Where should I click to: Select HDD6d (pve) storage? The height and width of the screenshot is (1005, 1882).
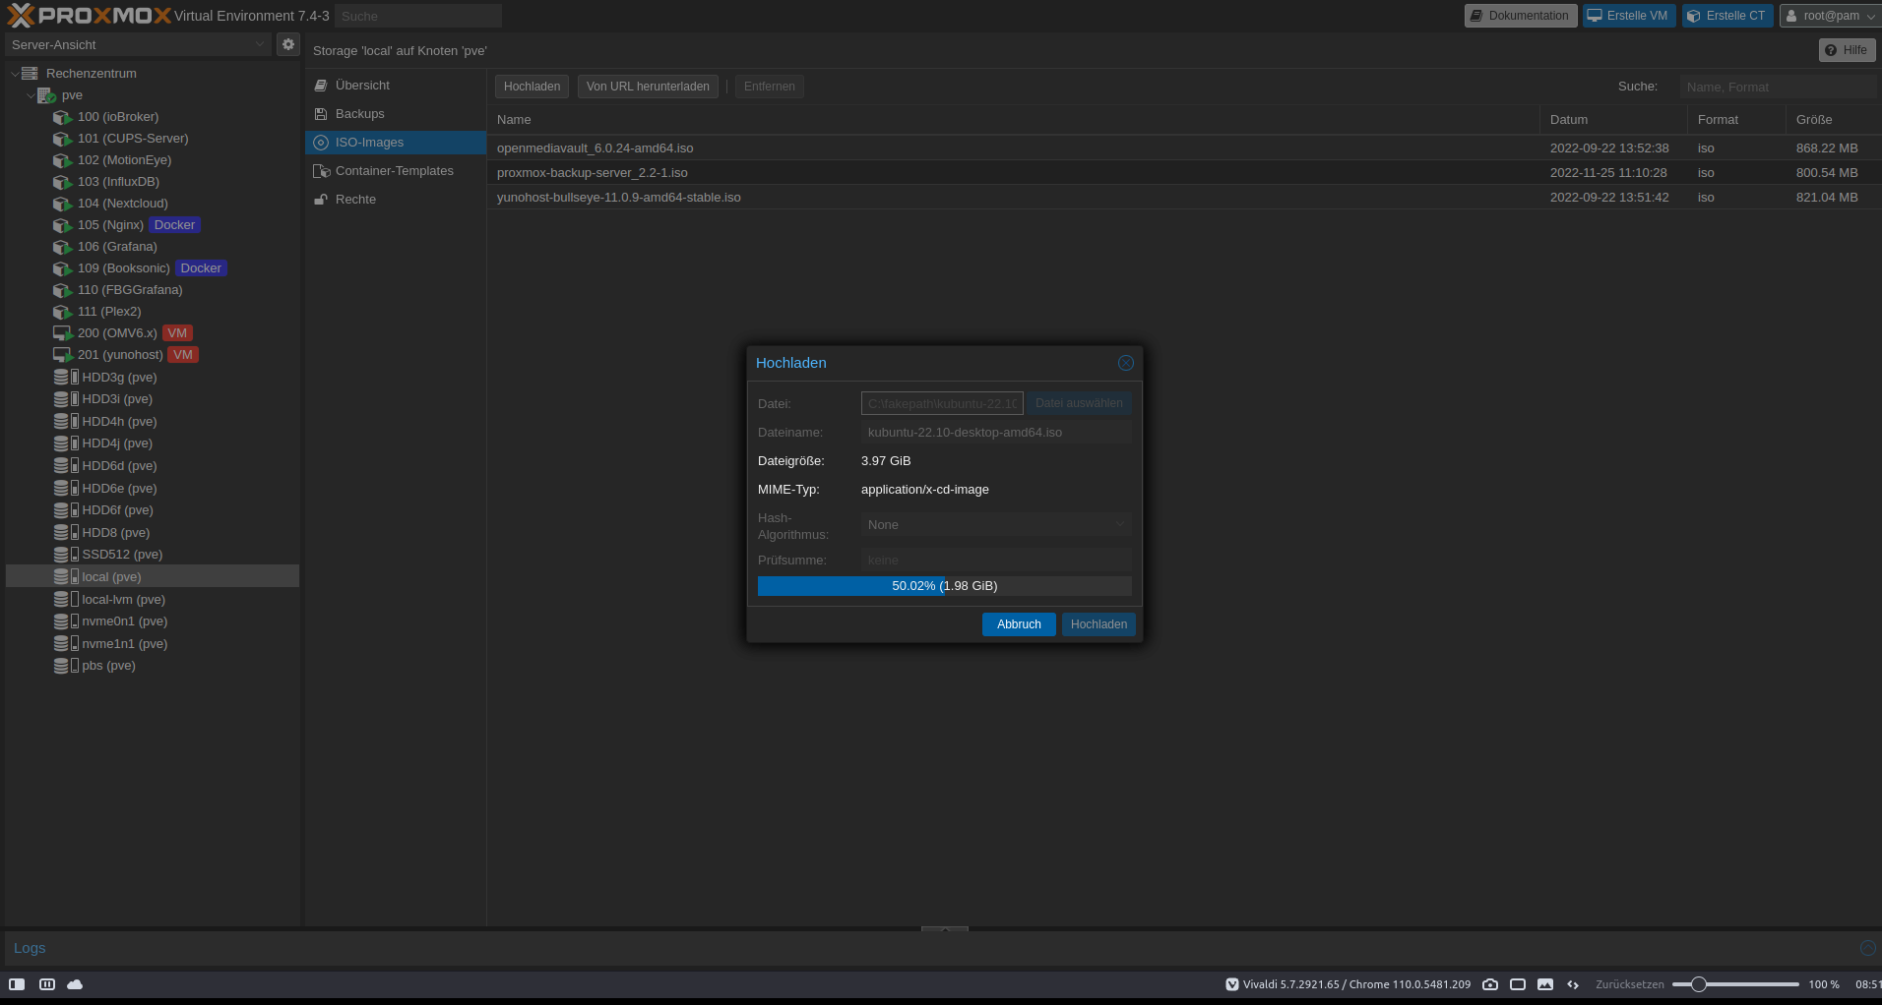click(x=153, y=466)
